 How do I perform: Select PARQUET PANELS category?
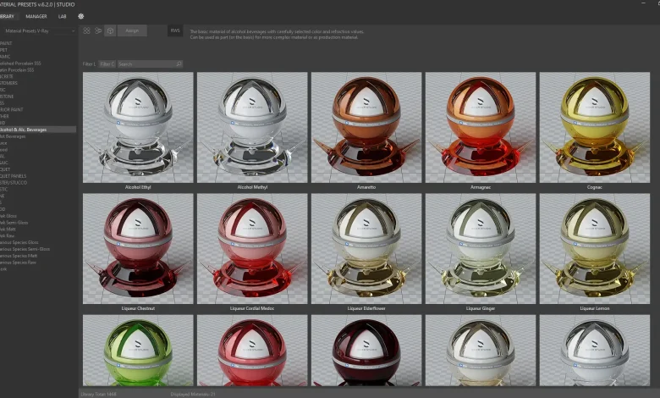13,176
